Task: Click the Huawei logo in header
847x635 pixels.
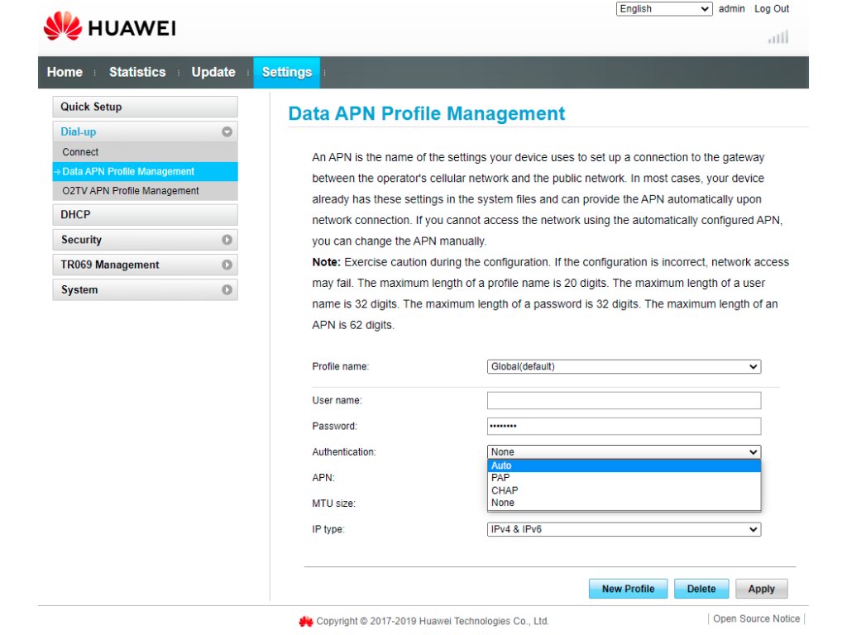Action: (109, 27)
